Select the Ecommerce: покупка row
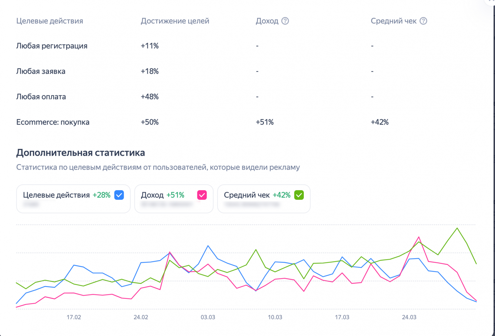Viewport: 495px width, 336px height. point(53,122)
